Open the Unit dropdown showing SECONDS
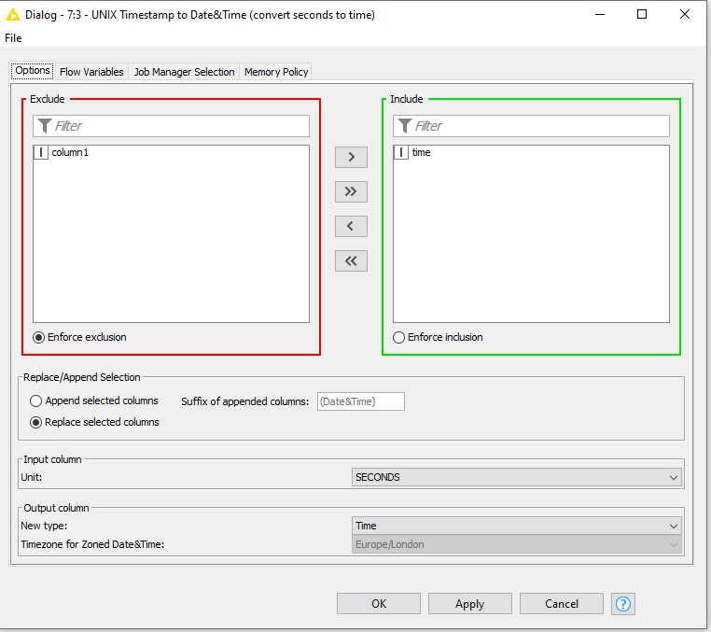711x632 pixels. tap(516, 477)
